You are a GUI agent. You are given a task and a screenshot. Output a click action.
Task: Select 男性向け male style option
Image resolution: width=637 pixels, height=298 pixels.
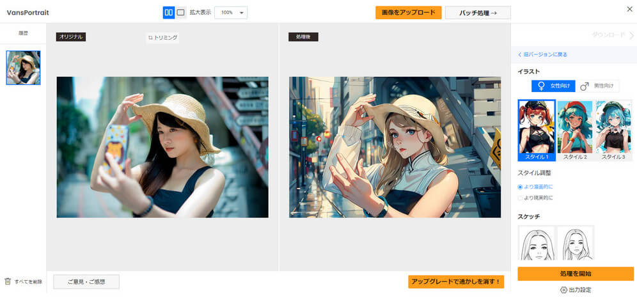pyautogui.click(x=598, y=86)
